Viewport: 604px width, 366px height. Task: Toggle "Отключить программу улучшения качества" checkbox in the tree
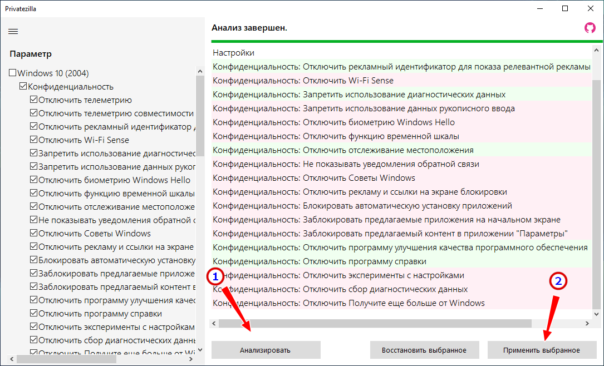pyautogui.click(x=33, y=300)
